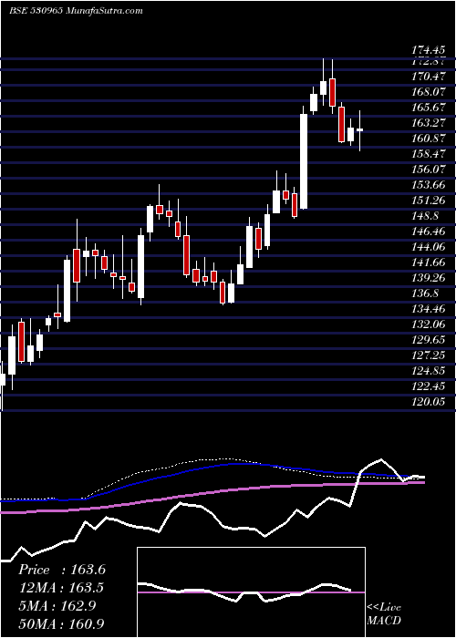Click the 129.65 price axis label
The width and height of the screenshot is (456, 638).
tap(428, 340)
